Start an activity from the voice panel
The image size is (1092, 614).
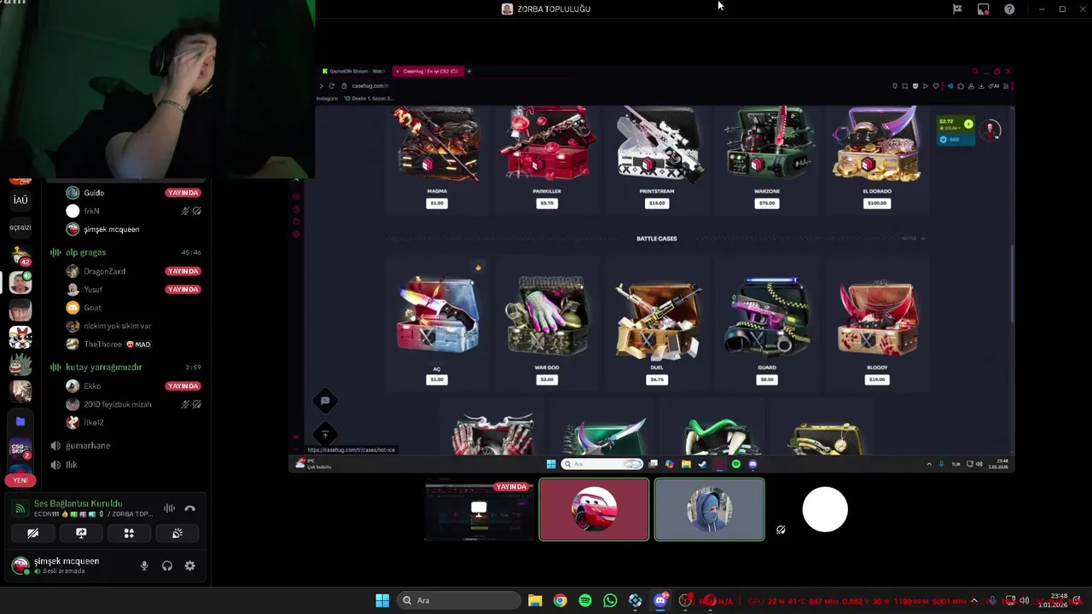pos(129,533)
